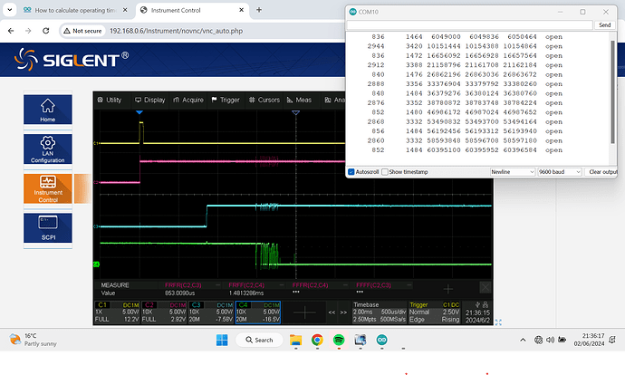Enable Show timestamp checkbox
This screenshot has height=375, width=625.
pyautogui.click(x=385, y=172)
